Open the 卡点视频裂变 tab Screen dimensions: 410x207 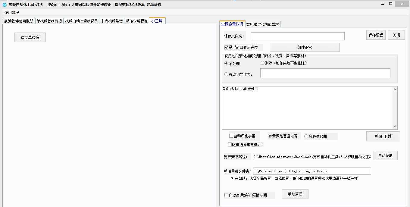pyautogui.click(x=112, y=21)
